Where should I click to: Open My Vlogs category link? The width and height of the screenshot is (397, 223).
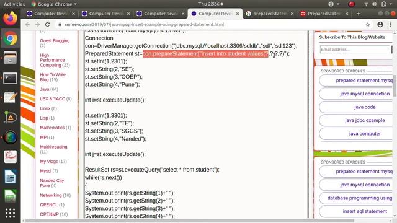48,161
